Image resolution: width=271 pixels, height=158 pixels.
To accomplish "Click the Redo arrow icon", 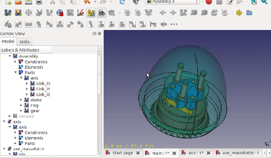I will tap(103, 2).
